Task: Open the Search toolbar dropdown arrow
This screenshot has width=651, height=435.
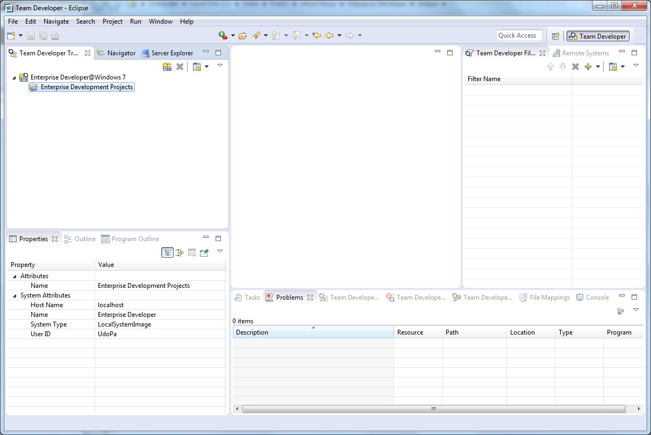Action: point(266,35)
